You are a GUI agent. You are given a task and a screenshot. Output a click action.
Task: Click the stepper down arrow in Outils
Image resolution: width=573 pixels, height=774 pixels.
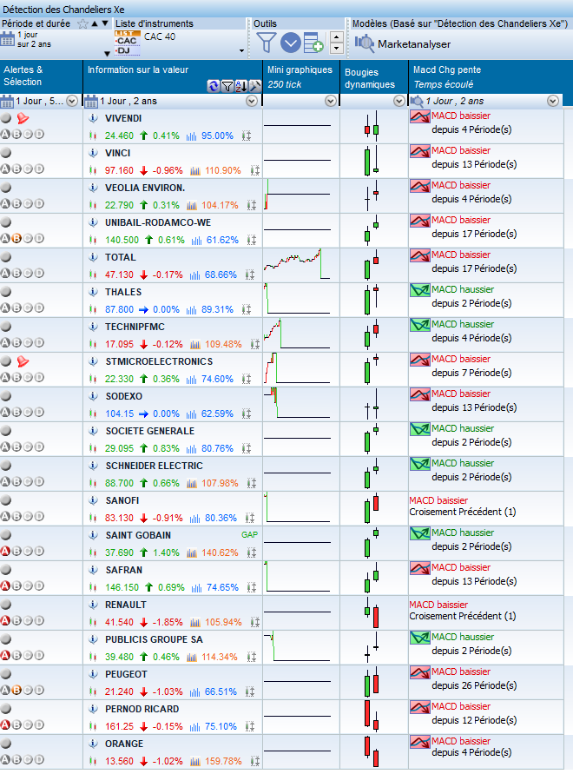[x=336, y=49]
